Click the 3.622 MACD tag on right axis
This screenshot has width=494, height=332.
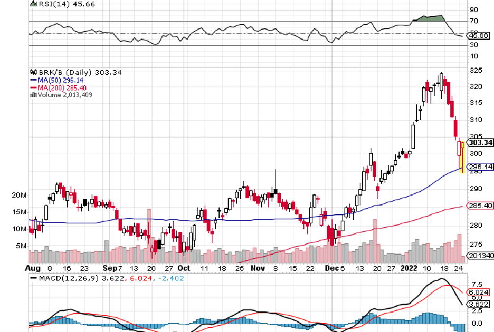tap(480, 304)
